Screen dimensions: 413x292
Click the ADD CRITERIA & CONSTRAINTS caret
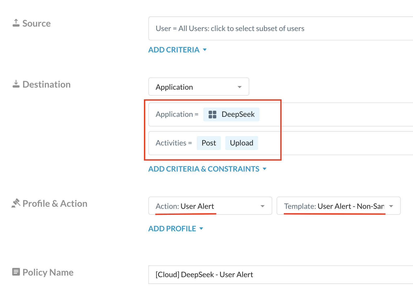click(265, 169)
